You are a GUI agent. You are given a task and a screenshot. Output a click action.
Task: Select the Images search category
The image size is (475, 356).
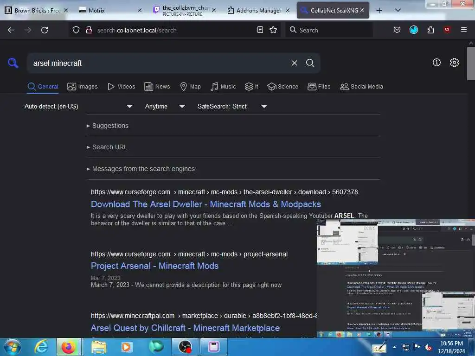83,87
